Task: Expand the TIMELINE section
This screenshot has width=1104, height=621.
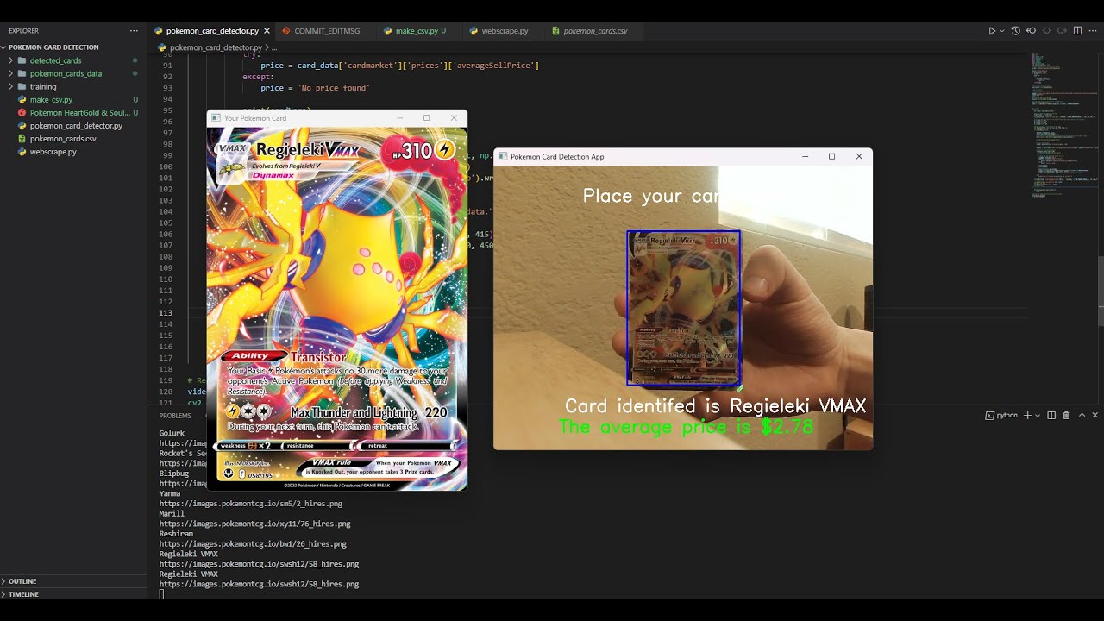Action: click(73, 594)
